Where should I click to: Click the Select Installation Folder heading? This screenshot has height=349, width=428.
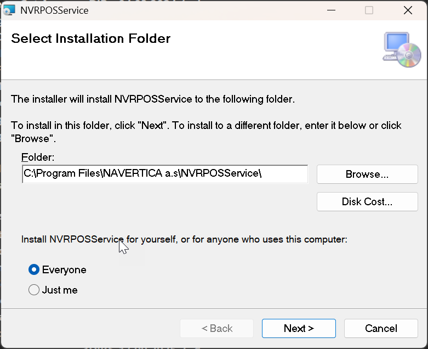click(x=91, y=38)
